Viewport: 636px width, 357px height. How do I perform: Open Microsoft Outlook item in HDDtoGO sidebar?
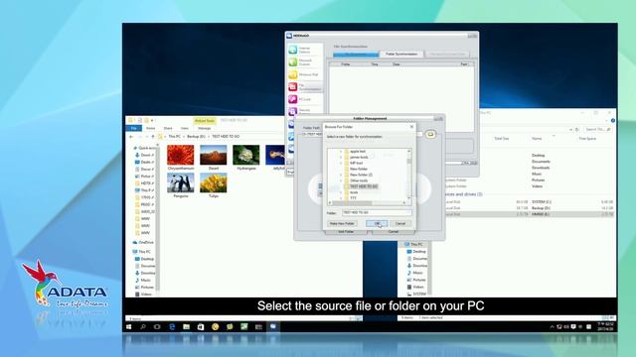point(305,61)
